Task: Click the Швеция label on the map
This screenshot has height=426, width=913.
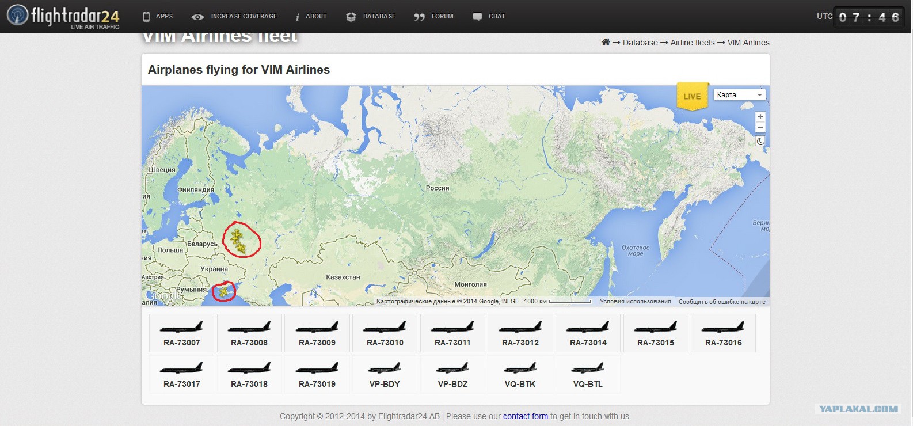Action: click(x=162, y=170)
